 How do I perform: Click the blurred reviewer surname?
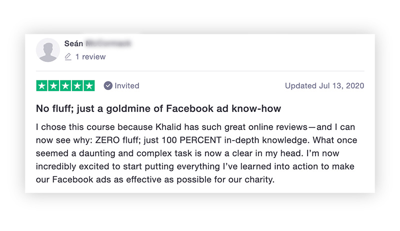pyautogui.click(x=108, y=43)
